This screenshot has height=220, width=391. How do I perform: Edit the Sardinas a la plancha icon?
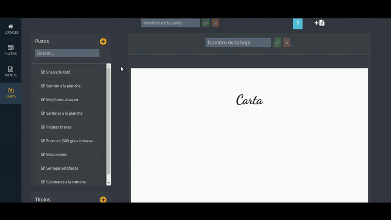pos(43,113)
